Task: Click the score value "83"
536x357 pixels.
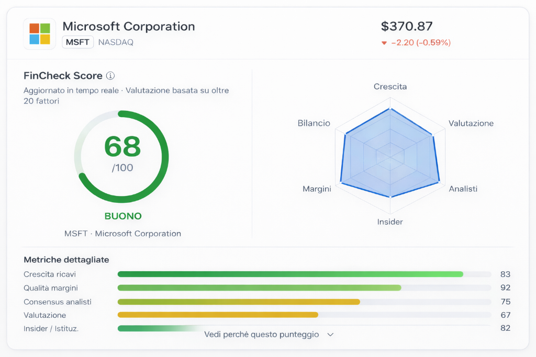Action: (505, 274)
